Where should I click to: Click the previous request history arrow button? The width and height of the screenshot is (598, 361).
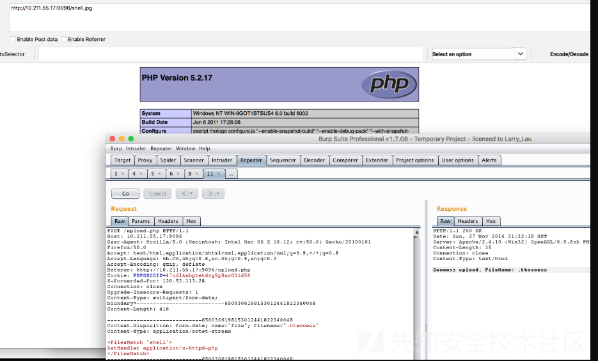187,194
